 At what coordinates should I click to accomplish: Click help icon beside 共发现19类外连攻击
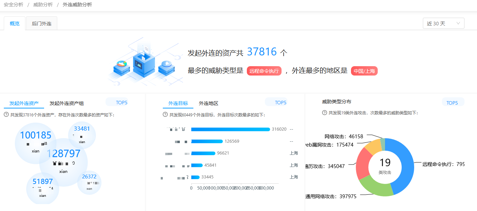(x=325, y=113)
